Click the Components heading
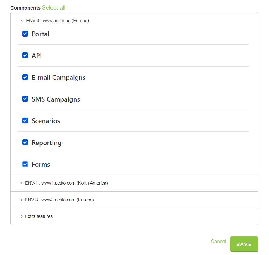Viewport: 269px width, 255px height. click(26, 7)
